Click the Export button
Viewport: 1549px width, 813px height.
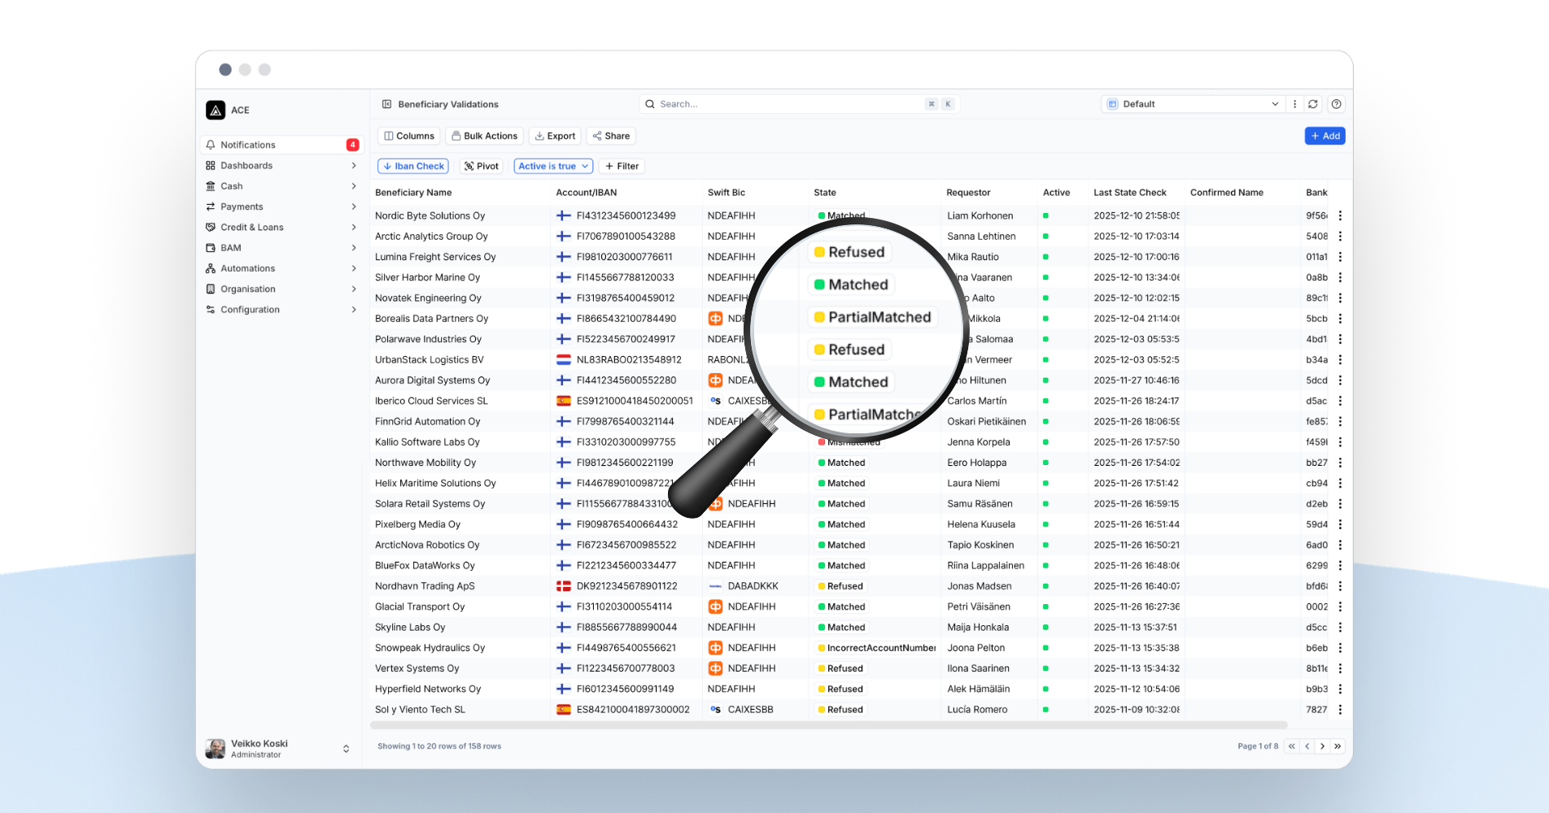[x=555, y=136]
